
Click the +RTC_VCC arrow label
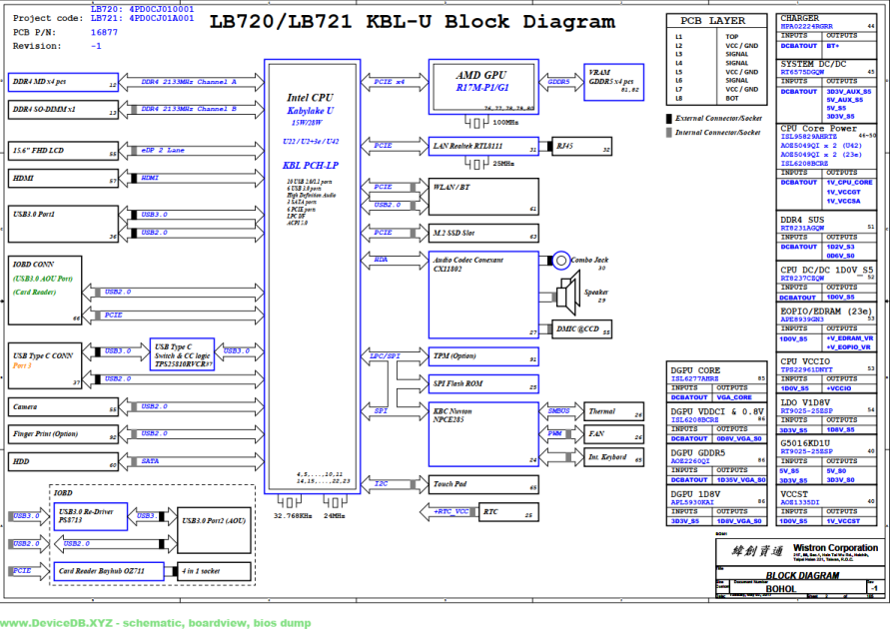pos(451,511)
